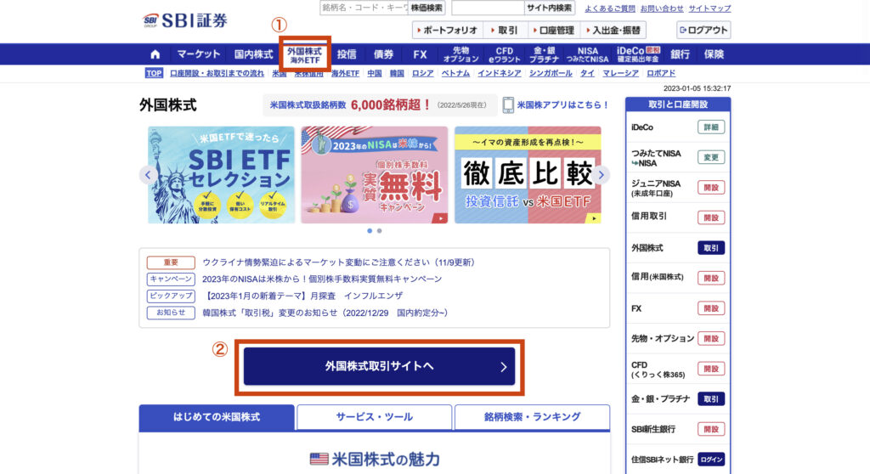Click 詳細 button for iDeCo
The height and width of the screenshot is (474, 870).
[x=711, y=127]
